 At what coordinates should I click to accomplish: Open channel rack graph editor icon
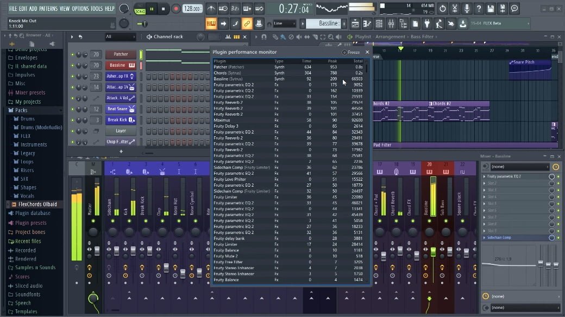pyautogui.click(x=228, y=37)
